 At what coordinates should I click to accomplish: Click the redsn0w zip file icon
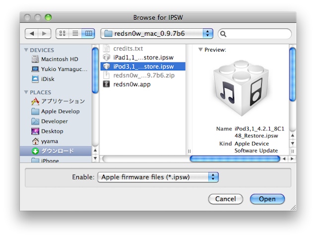coord(106,75)
